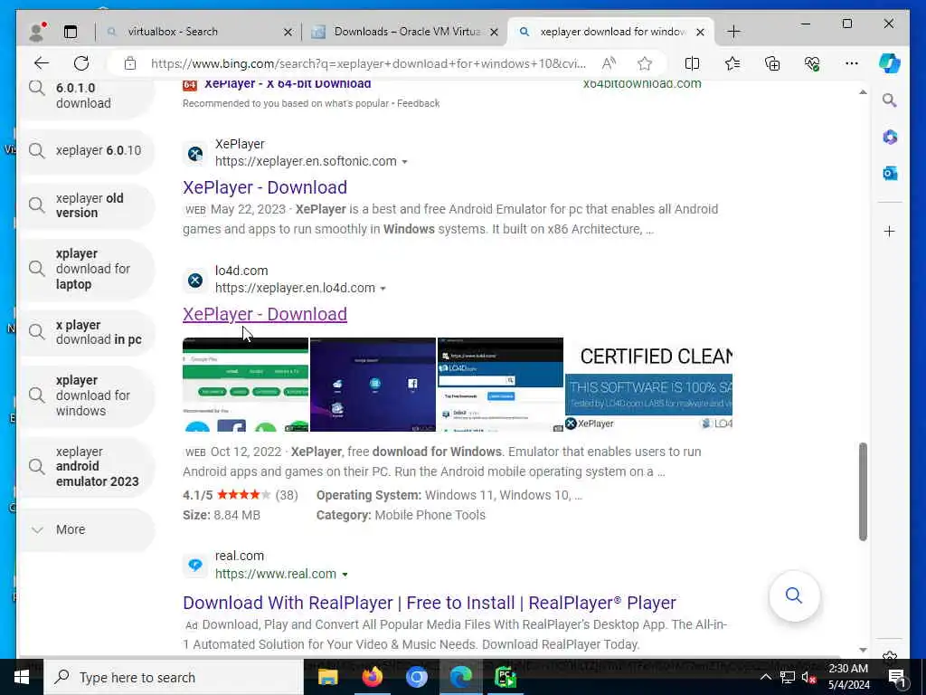Select xplayer download for windows suggestion

[88, 396]
